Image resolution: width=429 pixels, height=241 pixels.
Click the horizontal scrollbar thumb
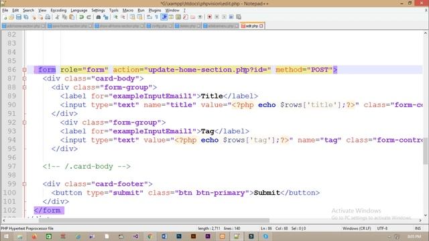tap(154, 220)
